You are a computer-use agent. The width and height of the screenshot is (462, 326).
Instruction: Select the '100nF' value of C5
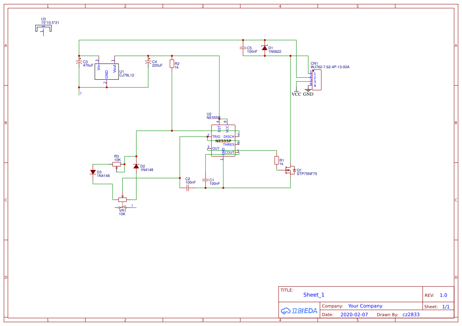coord(252,52)
